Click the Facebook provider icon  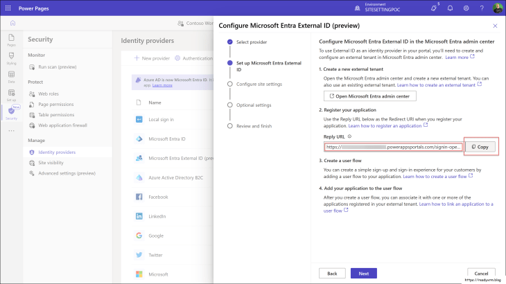139,197
